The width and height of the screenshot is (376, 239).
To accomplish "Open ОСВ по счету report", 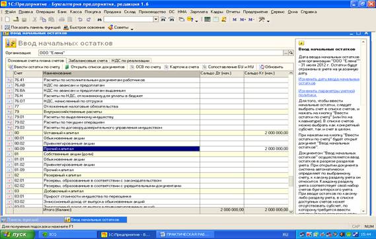I will (145, 67).
